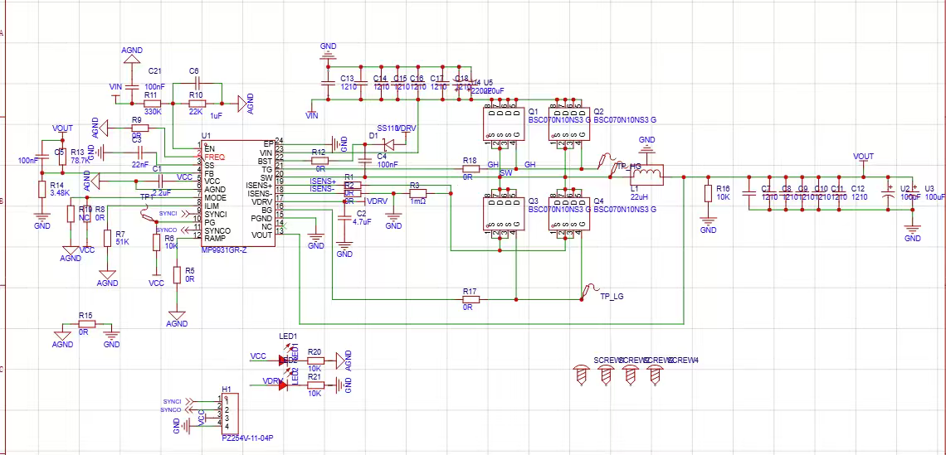The image size is (946, 455).
Task: Select the red LED next to VCC
Action: coord(285,361)
